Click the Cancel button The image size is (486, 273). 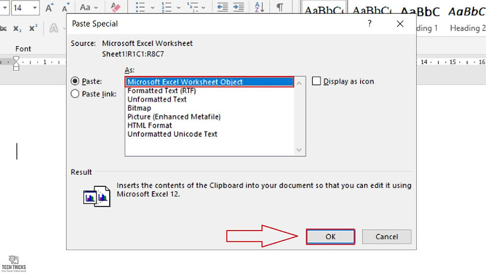[x=386, y=237]
